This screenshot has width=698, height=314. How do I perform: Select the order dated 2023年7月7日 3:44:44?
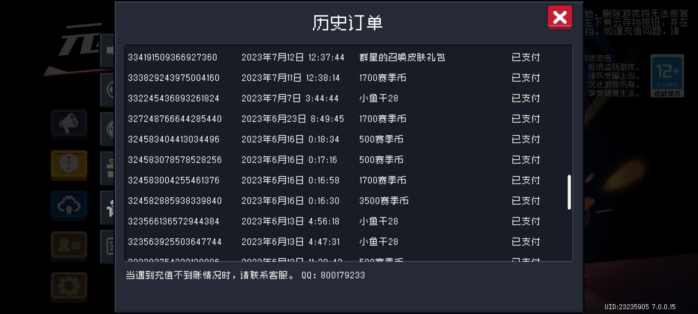[x=290, y=98]
